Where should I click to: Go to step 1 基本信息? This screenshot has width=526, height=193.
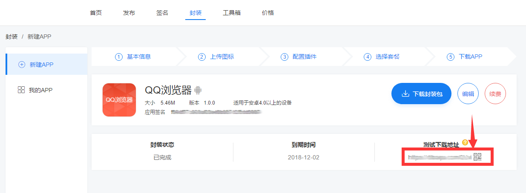[133, 57]
